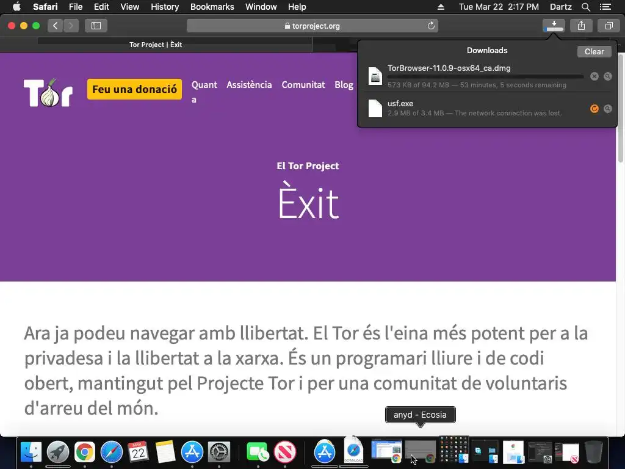Open the View menu
This screenshot has width=625, height=469.
[x=129, y=7]
